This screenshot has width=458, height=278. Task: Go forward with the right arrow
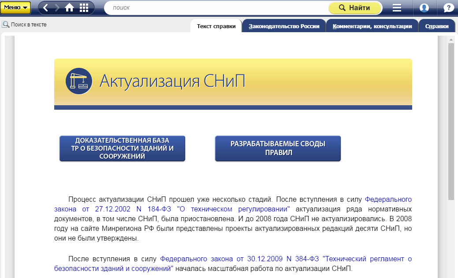(57, 7)
